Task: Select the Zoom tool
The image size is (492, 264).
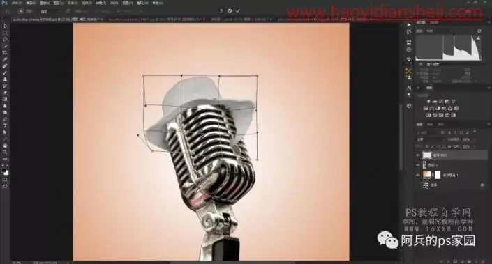Action: click(5, 152)
